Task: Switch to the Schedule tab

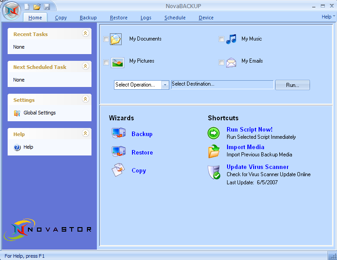Action: coord(175,18)
